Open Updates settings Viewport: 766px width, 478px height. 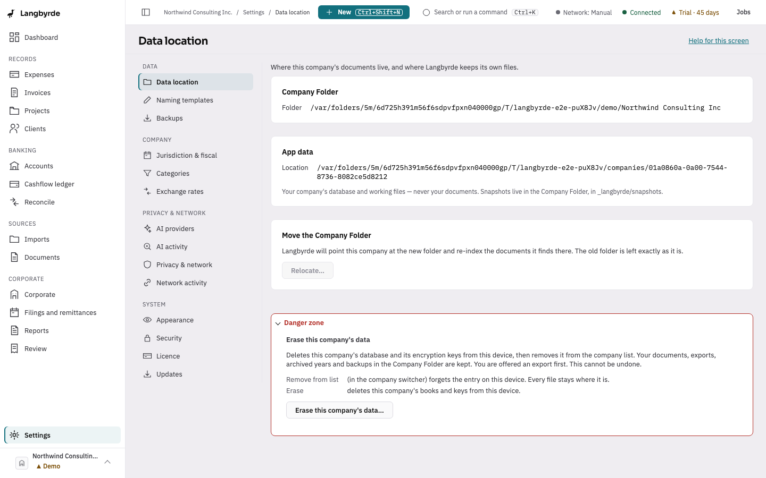[196, 374]
